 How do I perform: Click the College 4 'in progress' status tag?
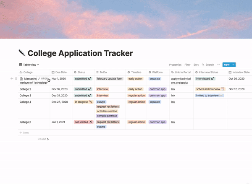click(84, 102)
